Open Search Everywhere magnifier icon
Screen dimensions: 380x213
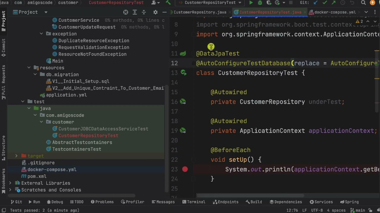tap(363, 3)
